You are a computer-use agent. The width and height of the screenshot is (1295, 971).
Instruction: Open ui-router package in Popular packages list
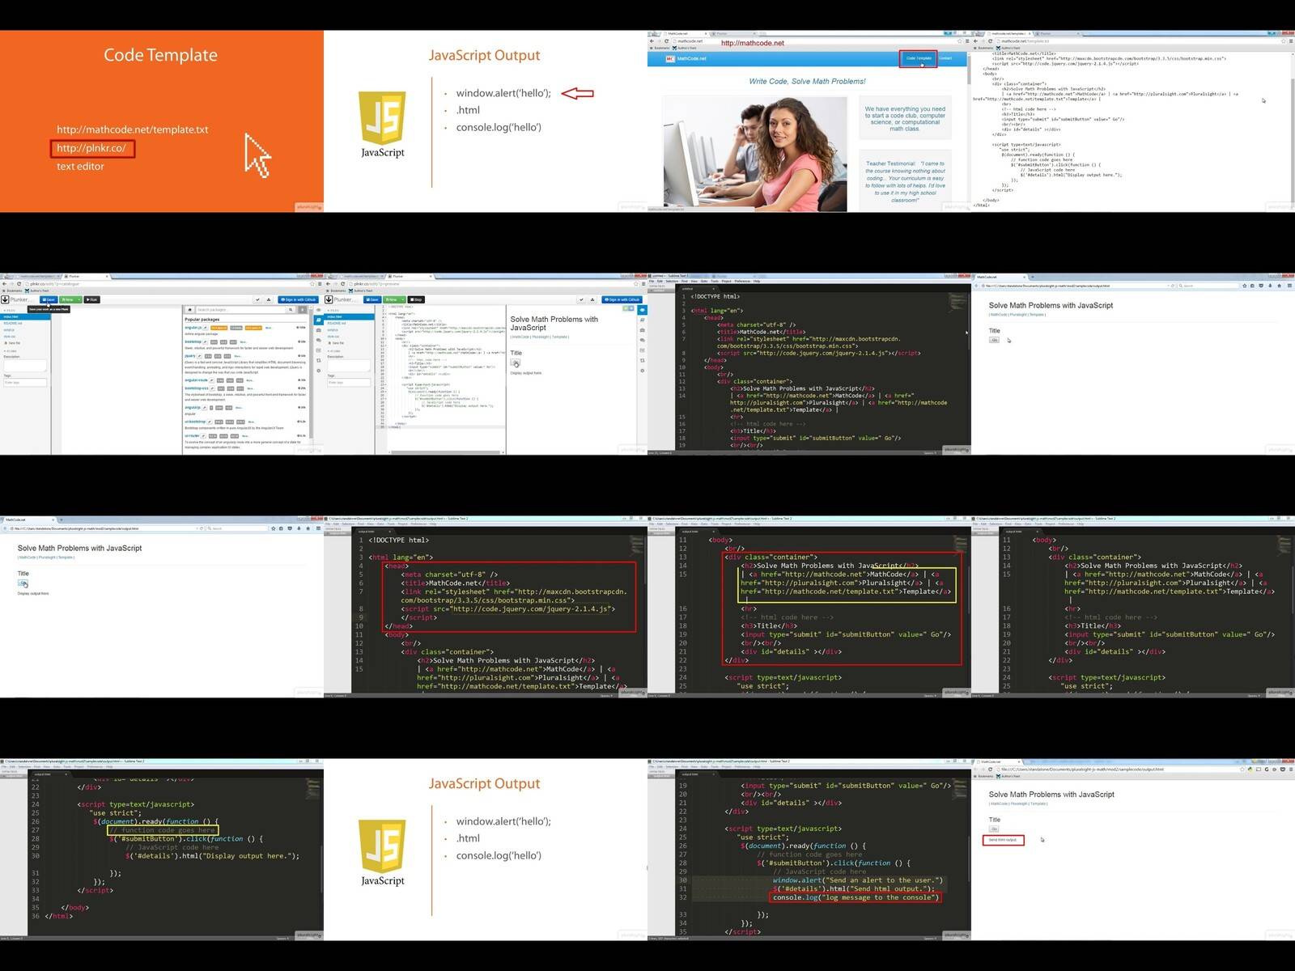point(192,435)
